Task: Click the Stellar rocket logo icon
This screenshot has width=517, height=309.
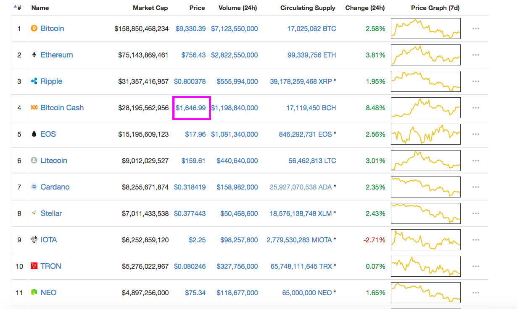Action: click(x=34, y=213)
